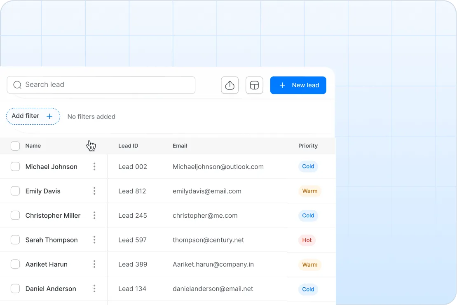The height and width of the screenshot is (305, 457).
Task: Click email Michaeljohnson@outlook.com
Action: coord(218,167)
